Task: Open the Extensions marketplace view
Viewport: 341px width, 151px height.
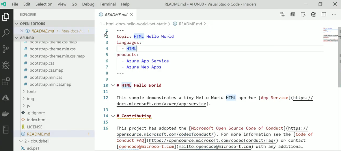Action: 6,82
